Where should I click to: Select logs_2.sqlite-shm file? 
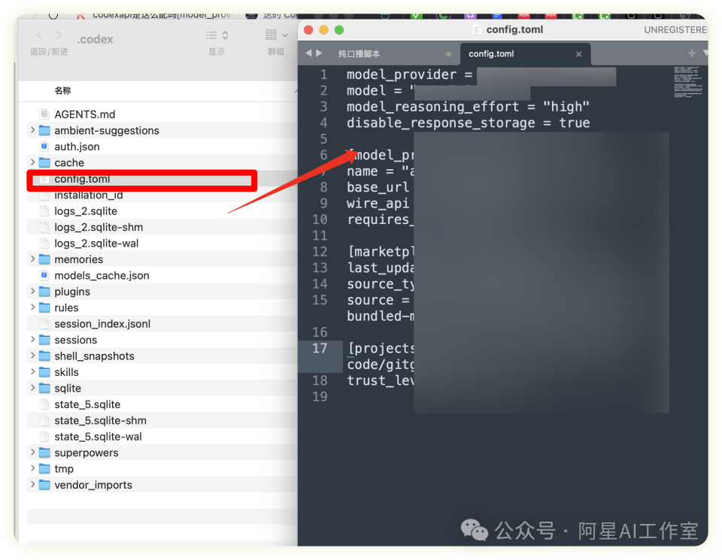(x=99, y=227)
